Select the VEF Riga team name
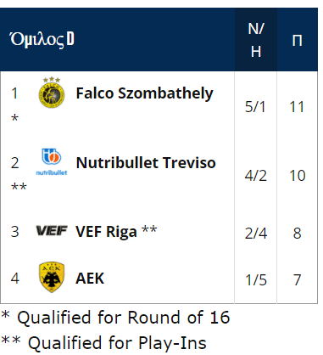The height and width of the screenshot is (355, 323). coord(106,232)
